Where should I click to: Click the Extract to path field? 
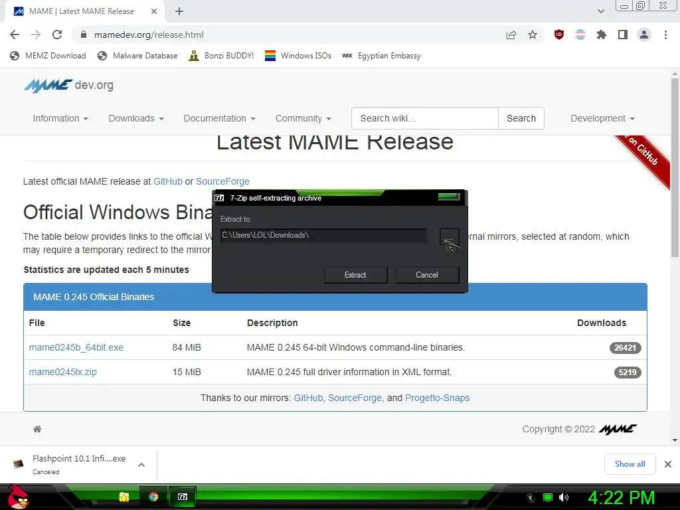(x=323, y=236)
